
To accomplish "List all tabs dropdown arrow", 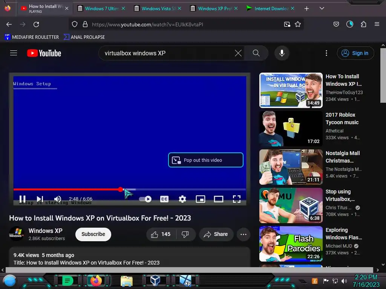I will [x=322, y=8].
